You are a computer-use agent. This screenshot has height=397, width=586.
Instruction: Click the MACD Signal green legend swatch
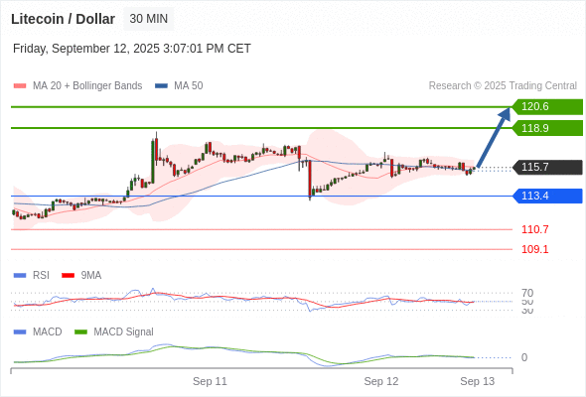tap(80, 332)
